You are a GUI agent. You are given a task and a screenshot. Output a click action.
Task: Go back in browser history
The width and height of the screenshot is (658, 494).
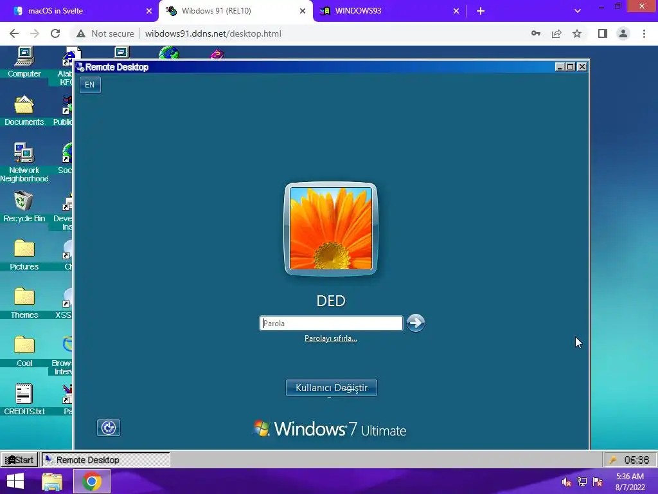14,33
